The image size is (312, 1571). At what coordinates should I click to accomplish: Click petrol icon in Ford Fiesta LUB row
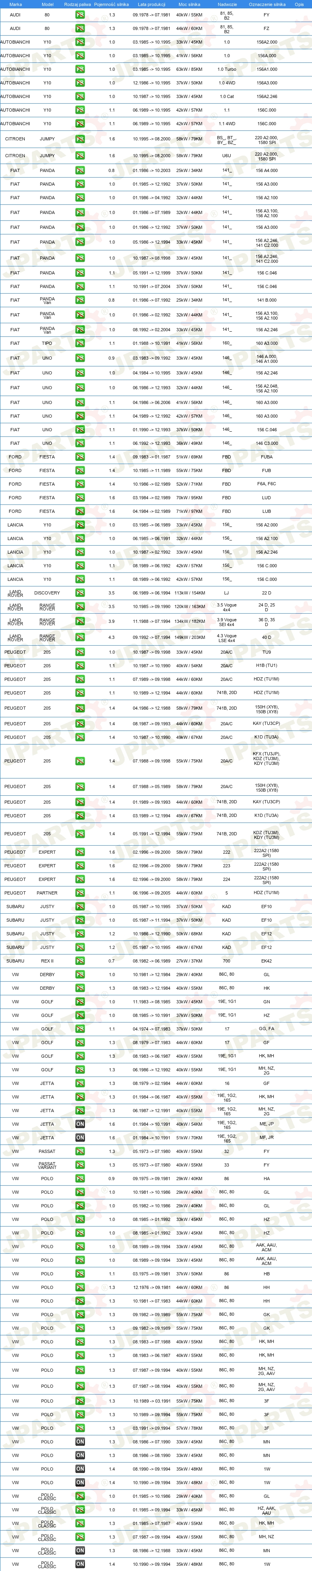tap(80, 511)
